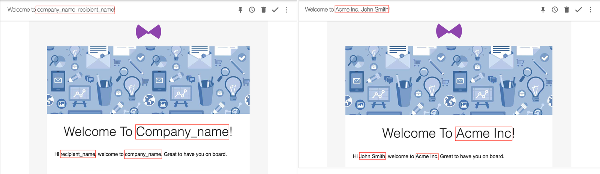Mark the company_name, recipient_name email as done
This screenshot has width=600, height=174.
point(275,10)
